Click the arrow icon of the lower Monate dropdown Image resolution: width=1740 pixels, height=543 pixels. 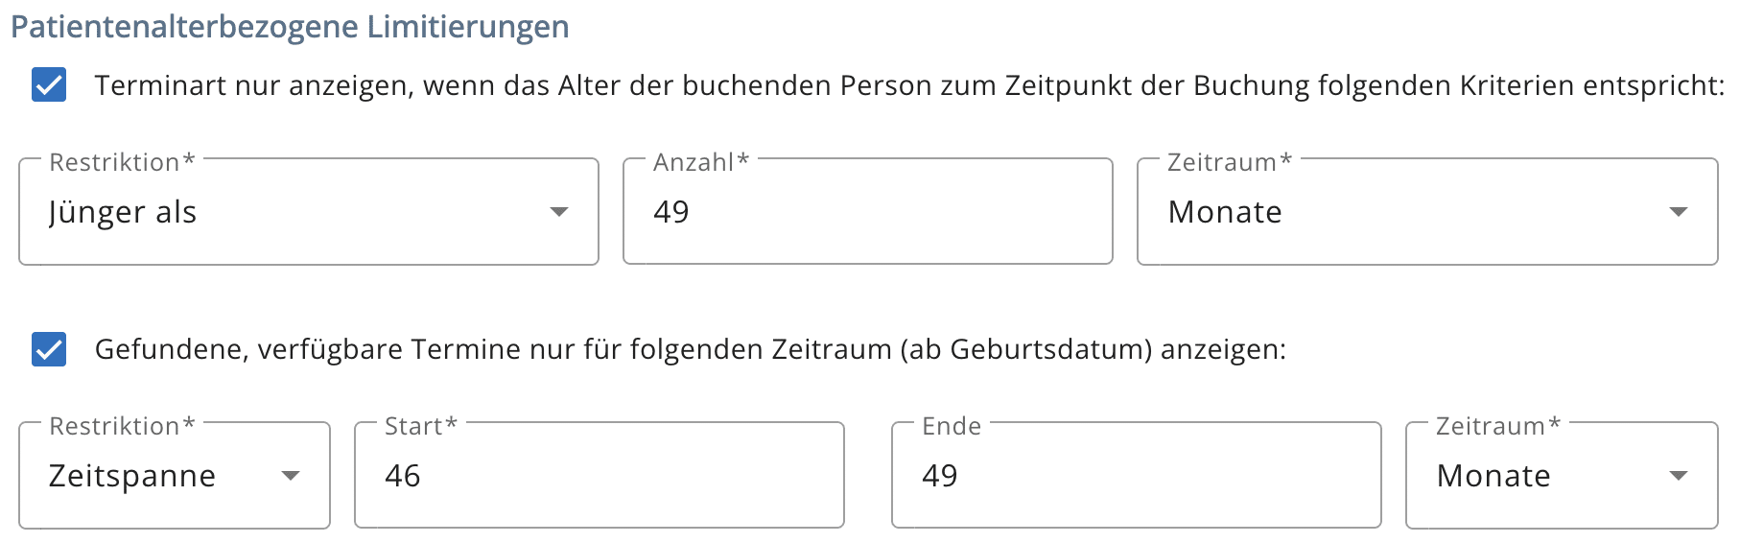point(1678,476)
